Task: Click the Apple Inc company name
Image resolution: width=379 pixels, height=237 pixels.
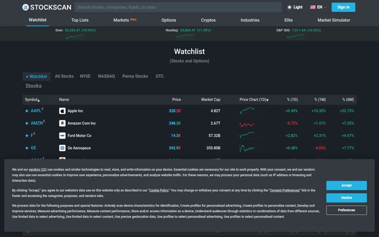Action: point(75,111)
